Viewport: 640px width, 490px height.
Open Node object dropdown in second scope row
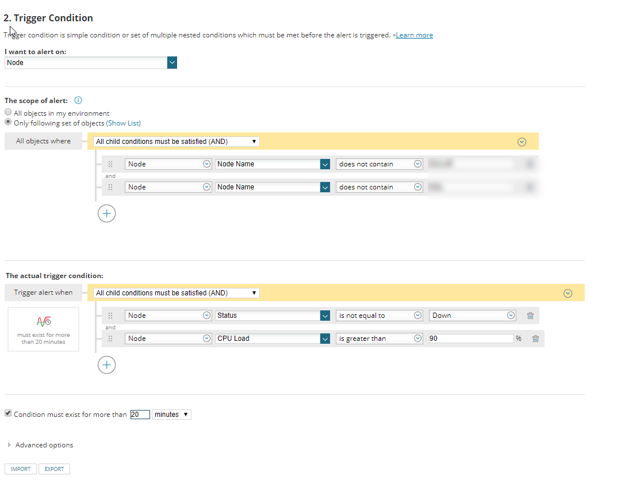click(x=168, y=187)
